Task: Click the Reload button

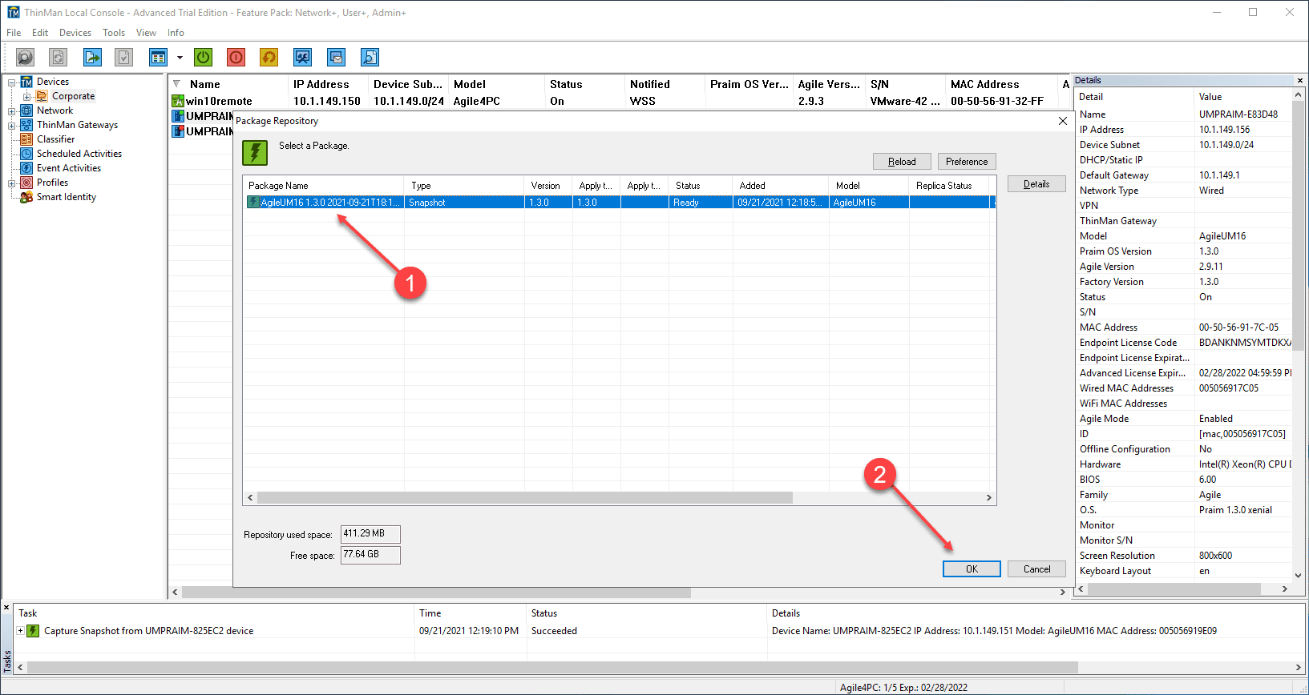Action: [902, 161]
